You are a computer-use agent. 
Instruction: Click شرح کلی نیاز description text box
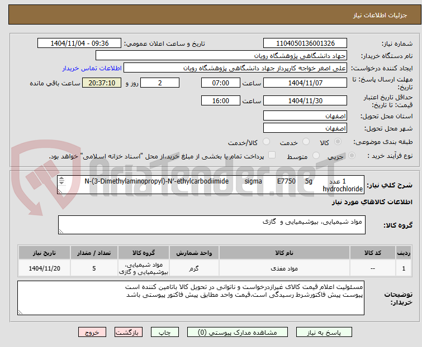[x=211, y=185]
